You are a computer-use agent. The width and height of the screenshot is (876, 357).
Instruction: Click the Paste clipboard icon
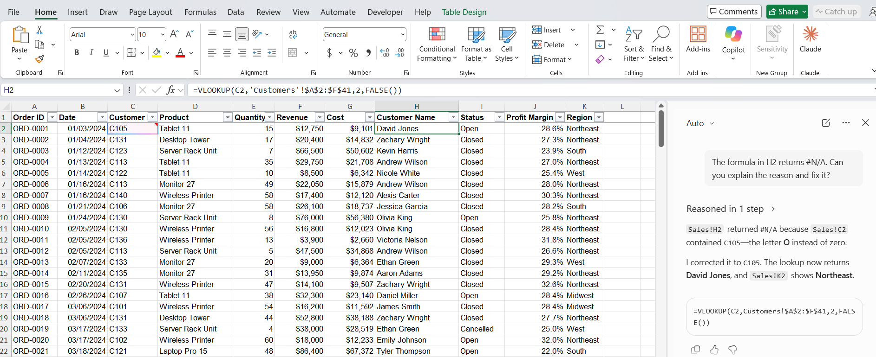[x=20, y=35]
